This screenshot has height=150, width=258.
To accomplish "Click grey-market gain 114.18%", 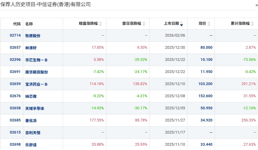I will click(x=97, y=84).
